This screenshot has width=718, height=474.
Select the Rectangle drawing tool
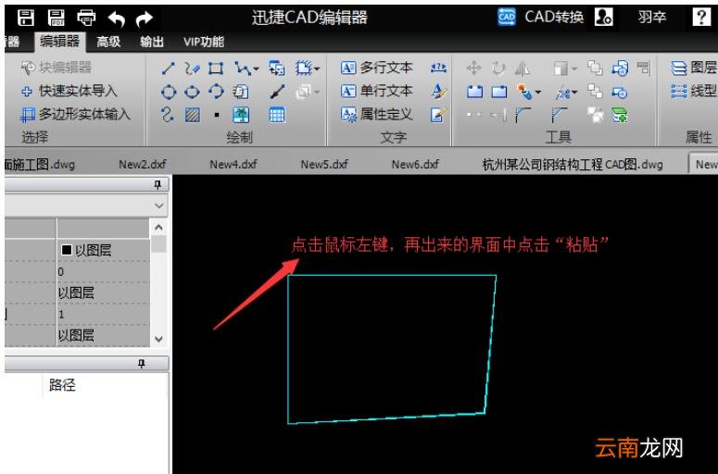216,69
